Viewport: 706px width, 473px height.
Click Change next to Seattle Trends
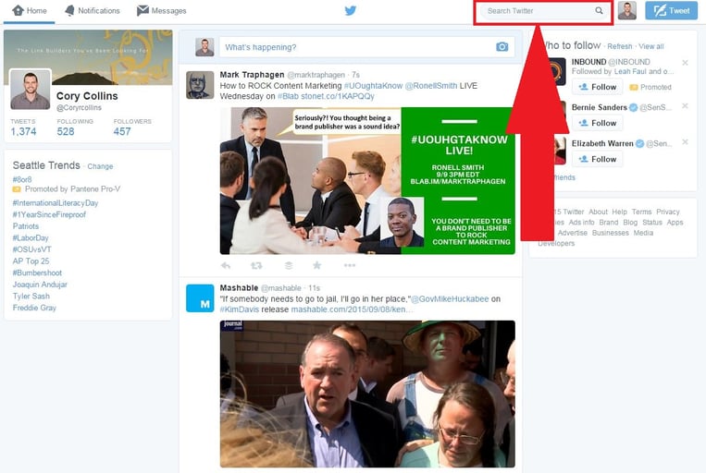(100, 166)
